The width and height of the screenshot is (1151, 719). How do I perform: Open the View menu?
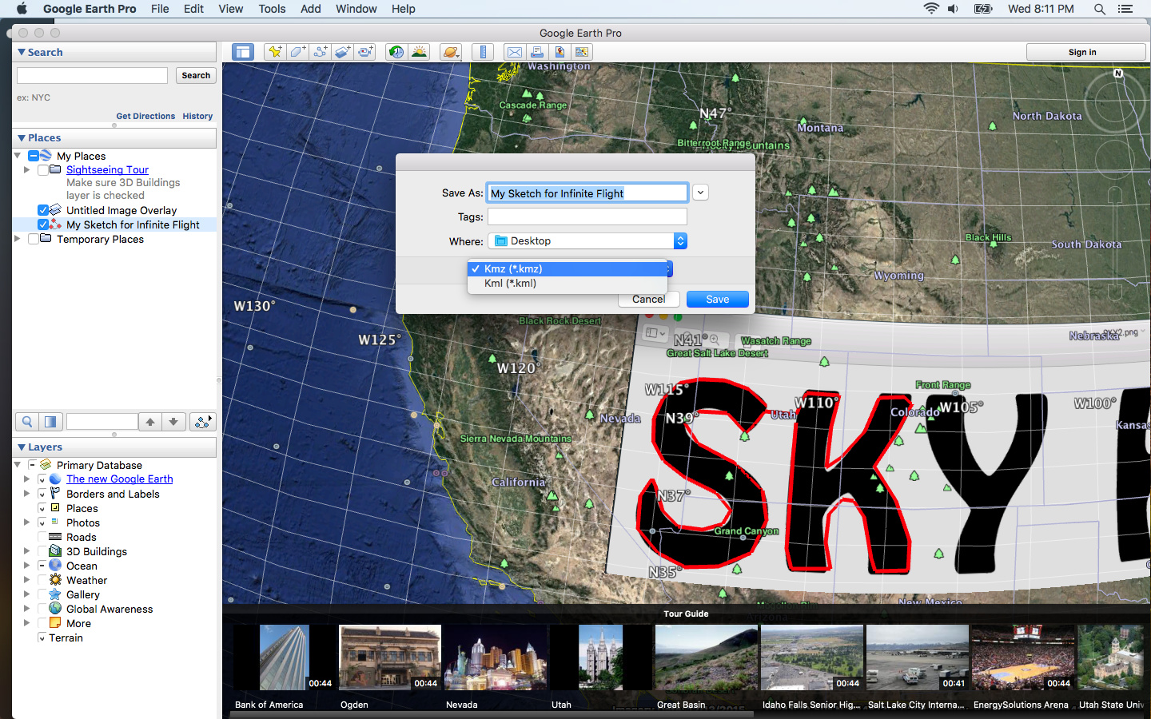(230, 9)
